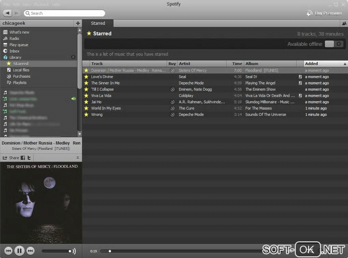The height and width of the screenshot is (258, 348).
Task: Go back with the left arrow button
Action: click(7, 13)
